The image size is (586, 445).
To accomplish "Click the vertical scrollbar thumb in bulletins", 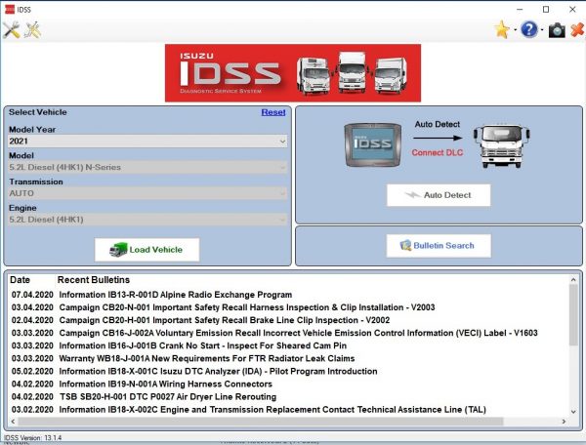I will tap(573, 314).
